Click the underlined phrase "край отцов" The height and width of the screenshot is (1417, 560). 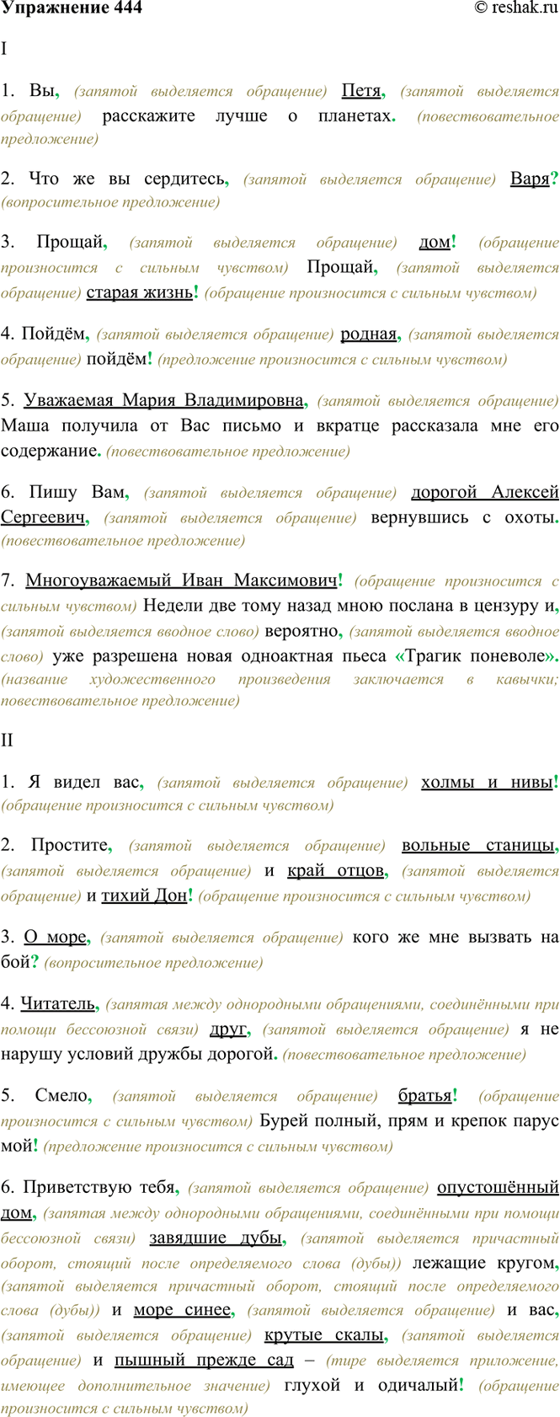pyautogui.click(x=336, y=871)
